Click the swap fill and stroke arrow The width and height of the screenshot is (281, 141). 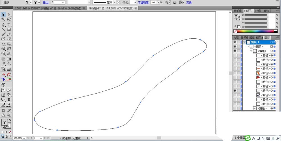point(10,120)
